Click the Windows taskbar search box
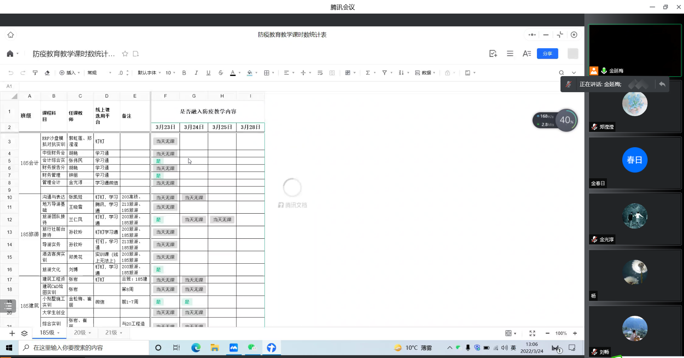The height and width of the screenshot is (358, 684). pos(86,348)
